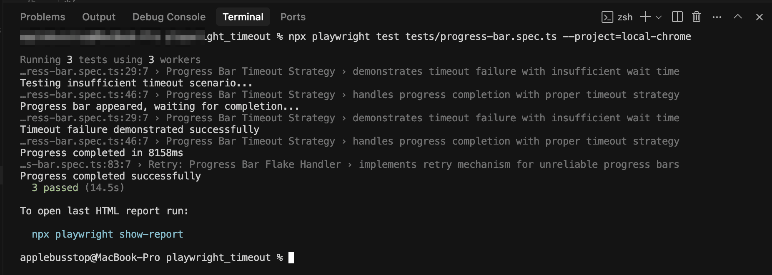Image resolution: width=772 pixels, height=275 pixels.
Task: Select the zsh label in terminal list
Action: (624, 17)
